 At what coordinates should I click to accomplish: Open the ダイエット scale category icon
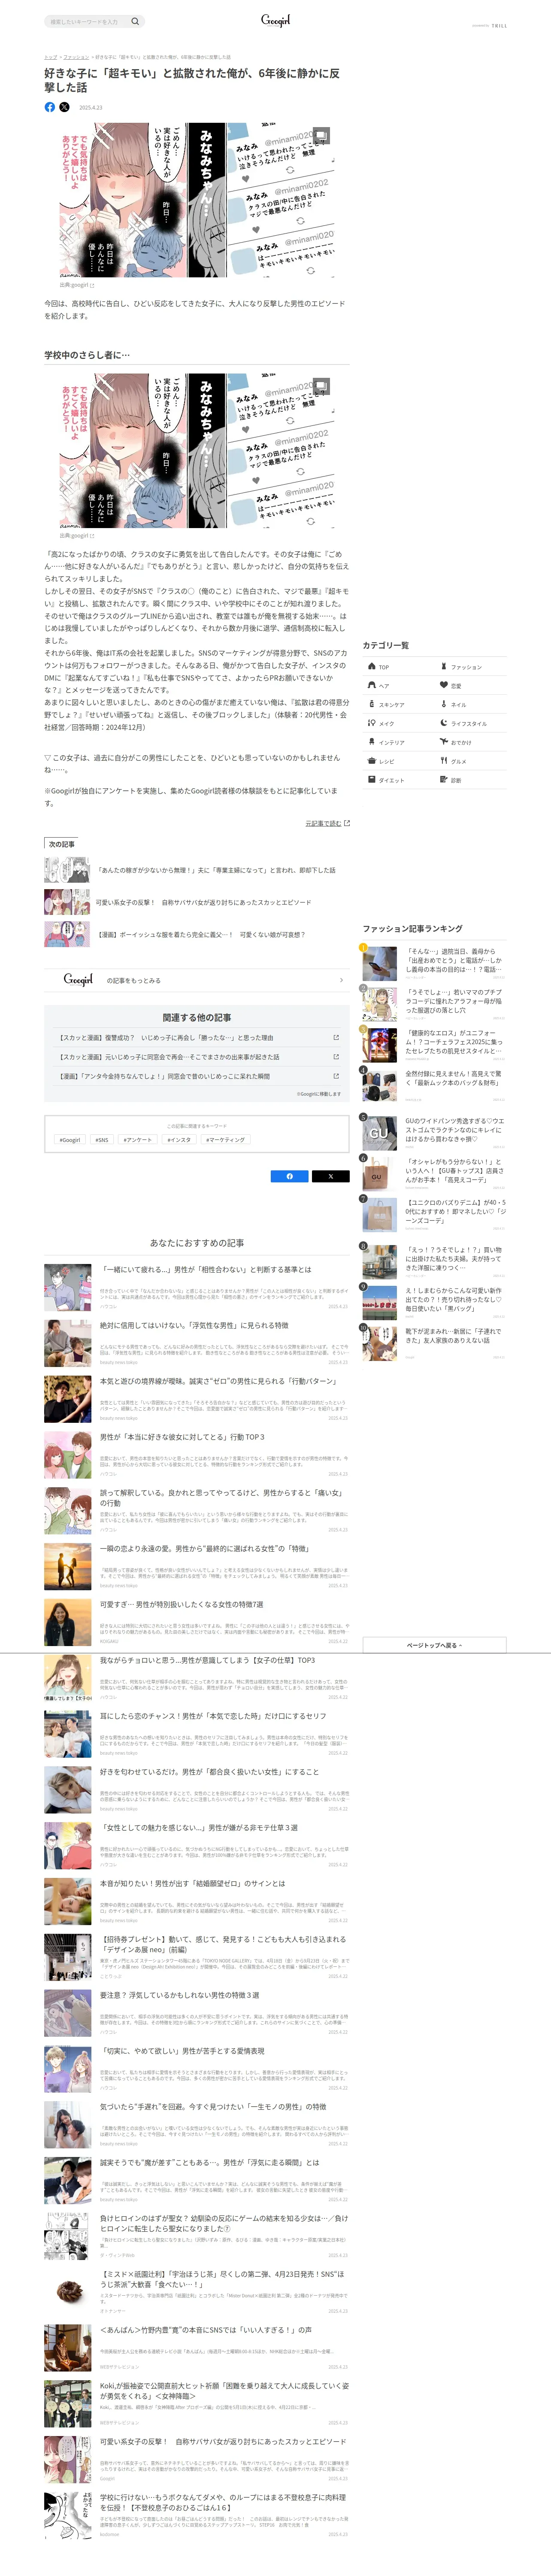tap(372, 780)
